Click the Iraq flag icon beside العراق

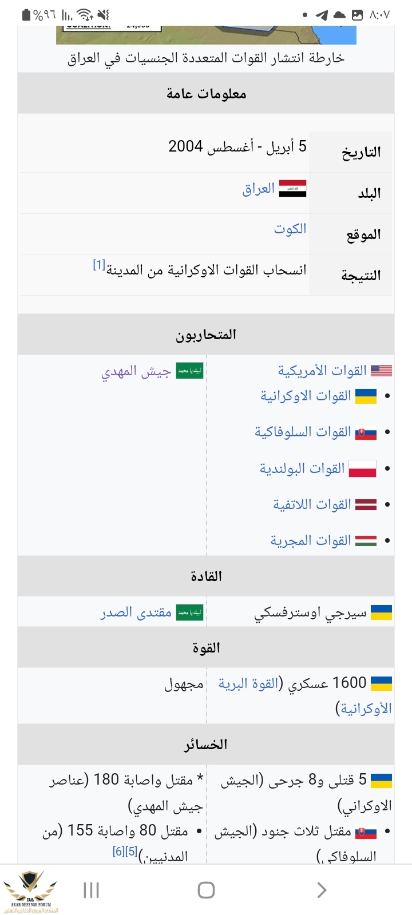292,189
